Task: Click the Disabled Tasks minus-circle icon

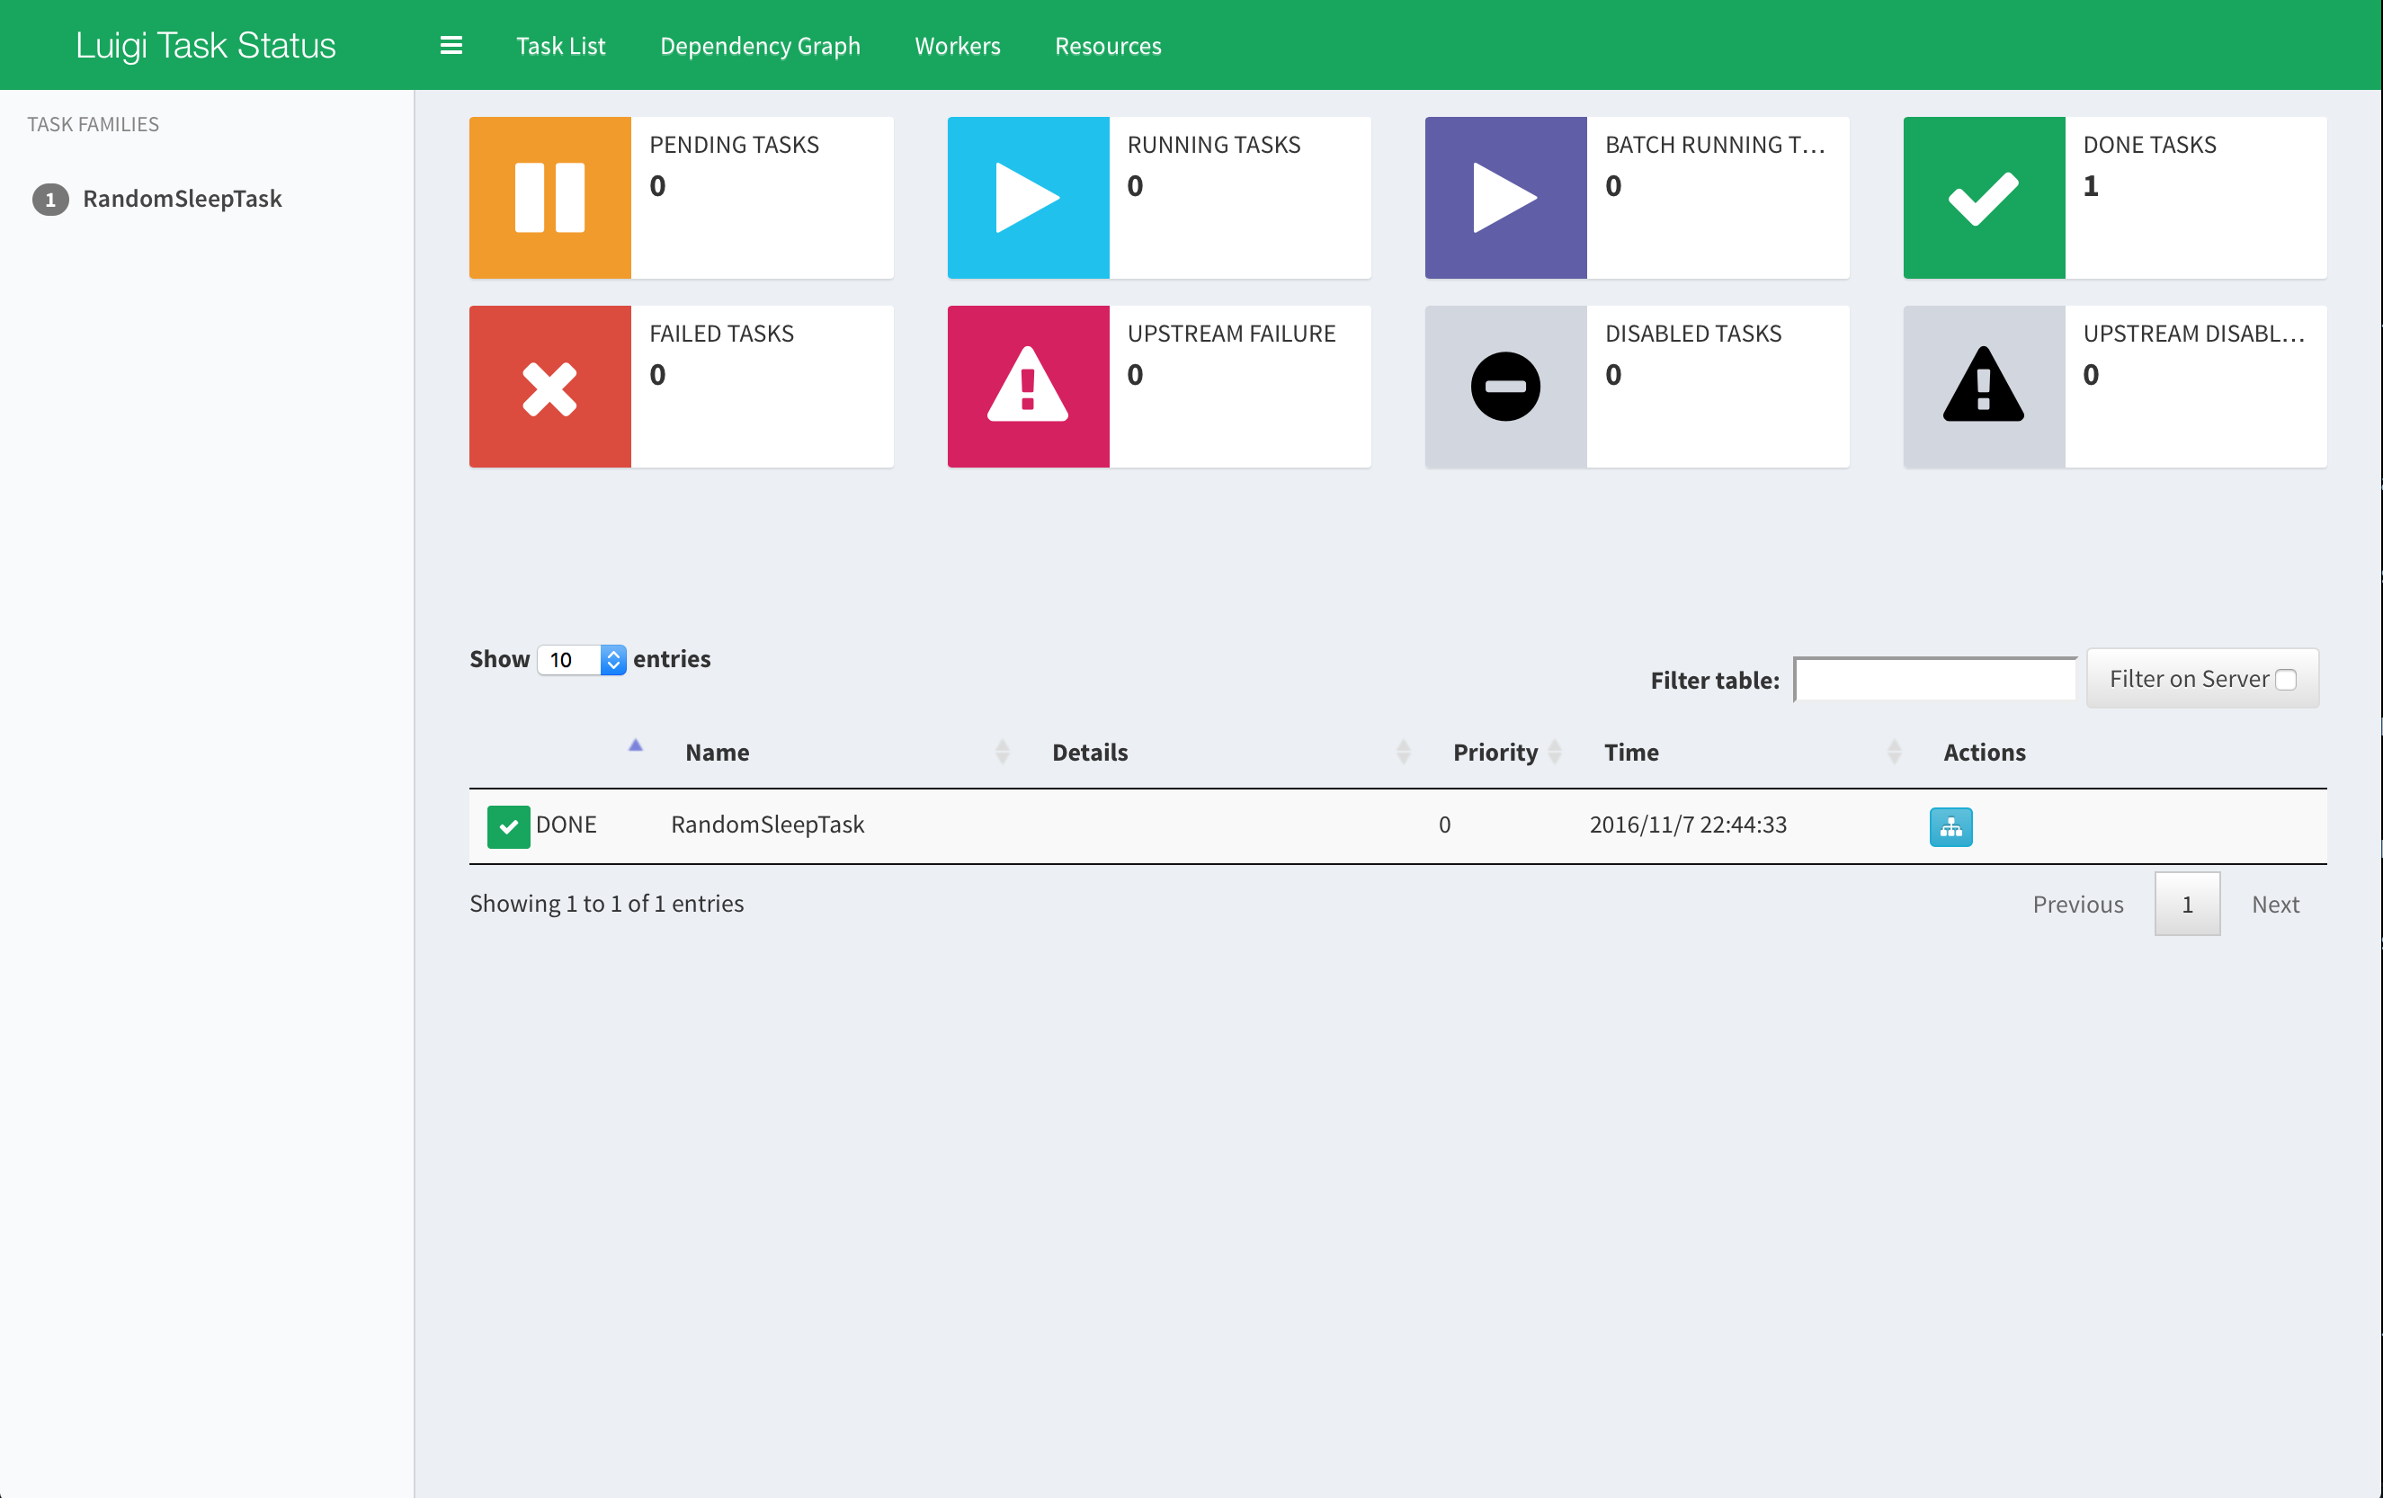Action: (1506, 387)
